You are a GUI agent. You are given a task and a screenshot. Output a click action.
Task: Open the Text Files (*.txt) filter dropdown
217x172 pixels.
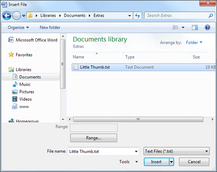click(x=176, y=151)
